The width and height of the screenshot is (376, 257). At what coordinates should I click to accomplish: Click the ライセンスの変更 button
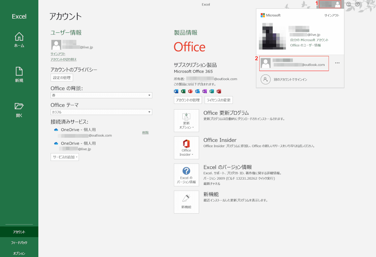click(x=218, y=100)
